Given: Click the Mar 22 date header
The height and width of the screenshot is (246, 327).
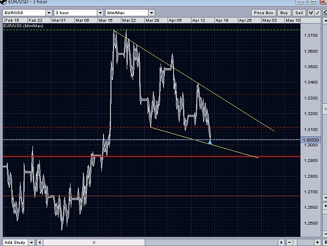Looking at the screenshot, I should (x=129, y=20).
